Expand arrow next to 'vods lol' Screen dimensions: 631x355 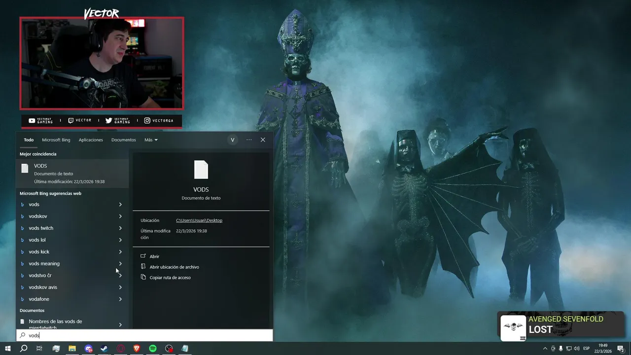120,240
